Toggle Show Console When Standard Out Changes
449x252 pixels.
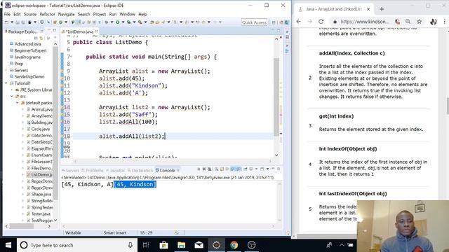tap(233, 169)
